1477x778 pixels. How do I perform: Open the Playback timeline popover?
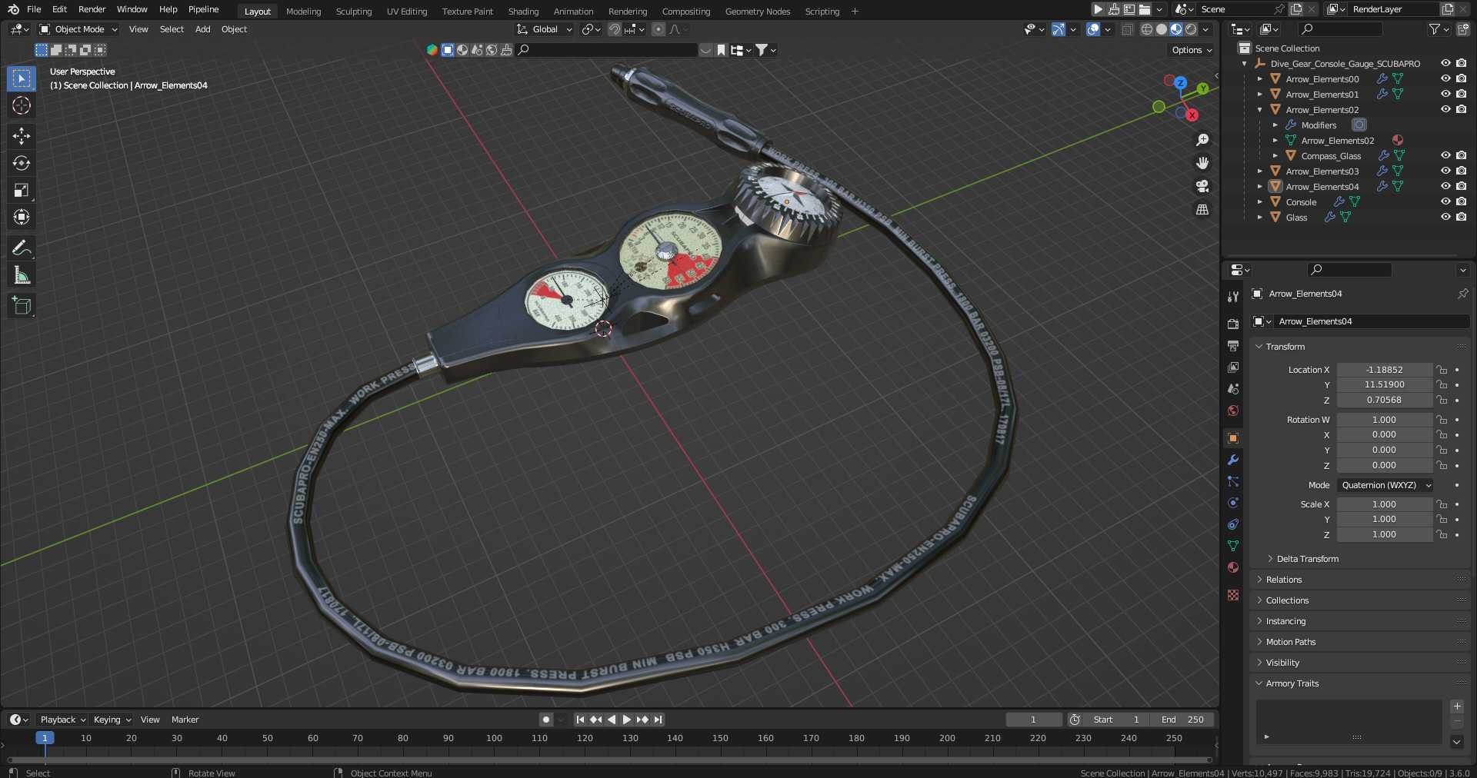(62, 720)
